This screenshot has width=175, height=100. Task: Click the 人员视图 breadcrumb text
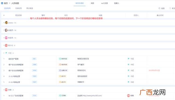15,3
